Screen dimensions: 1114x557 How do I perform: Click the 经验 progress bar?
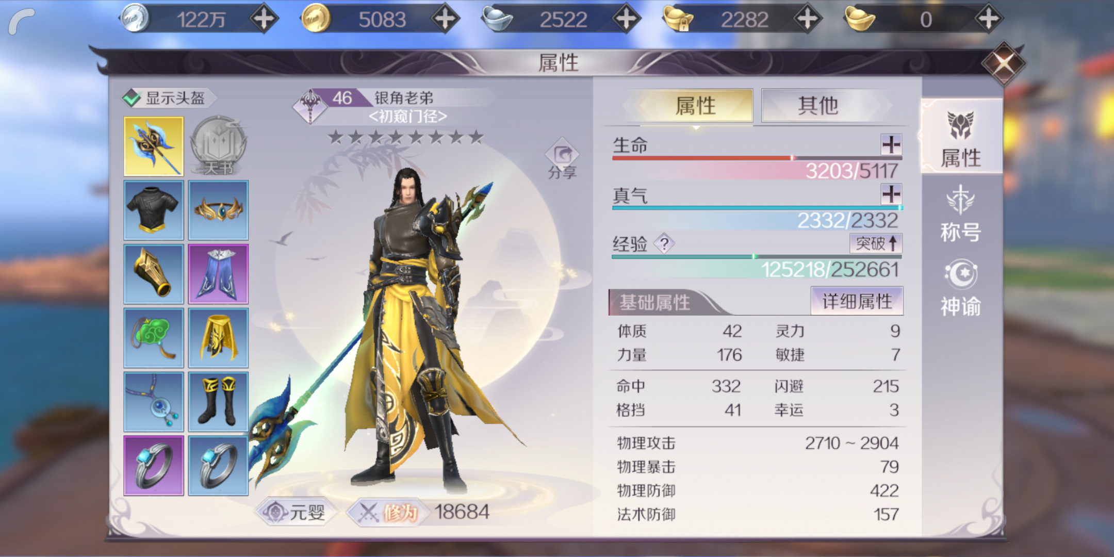[x=757, y=256]
